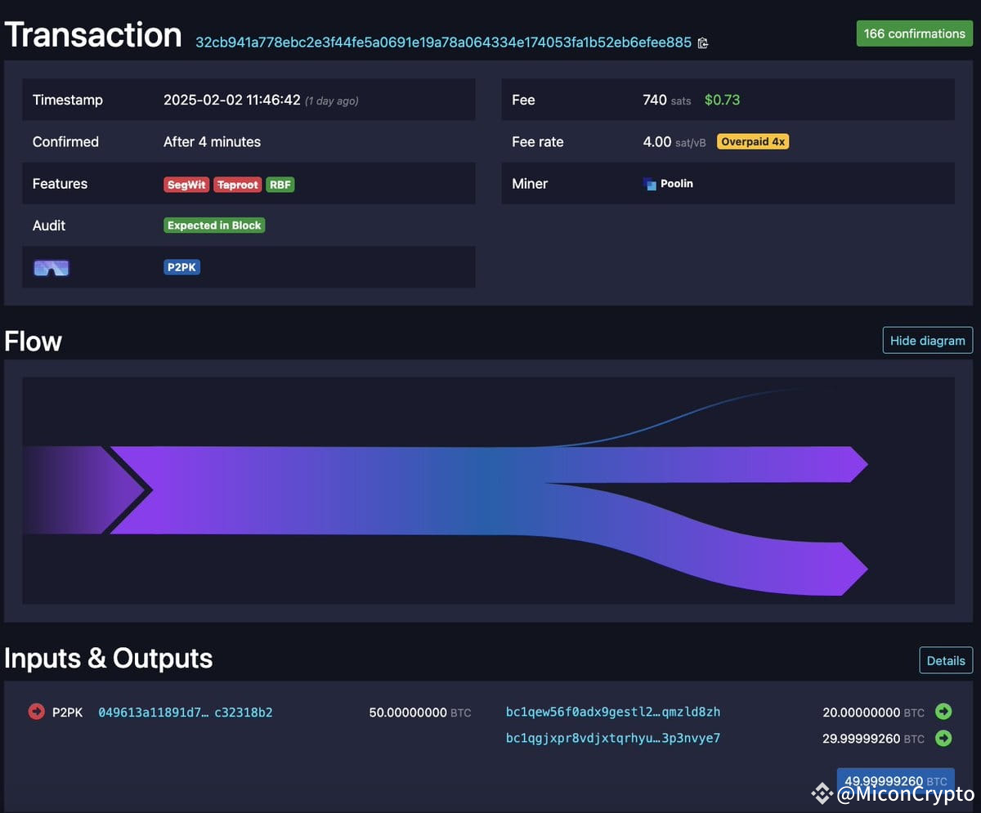Click the 166 confirmations badge
Viewport: 981px width, 813px height.
pos(915,34)
